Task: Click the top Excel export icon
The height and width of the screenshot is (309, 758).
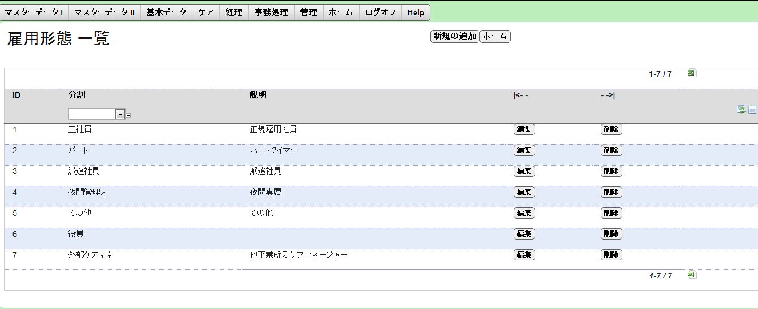Action: [x=691, y=73]
